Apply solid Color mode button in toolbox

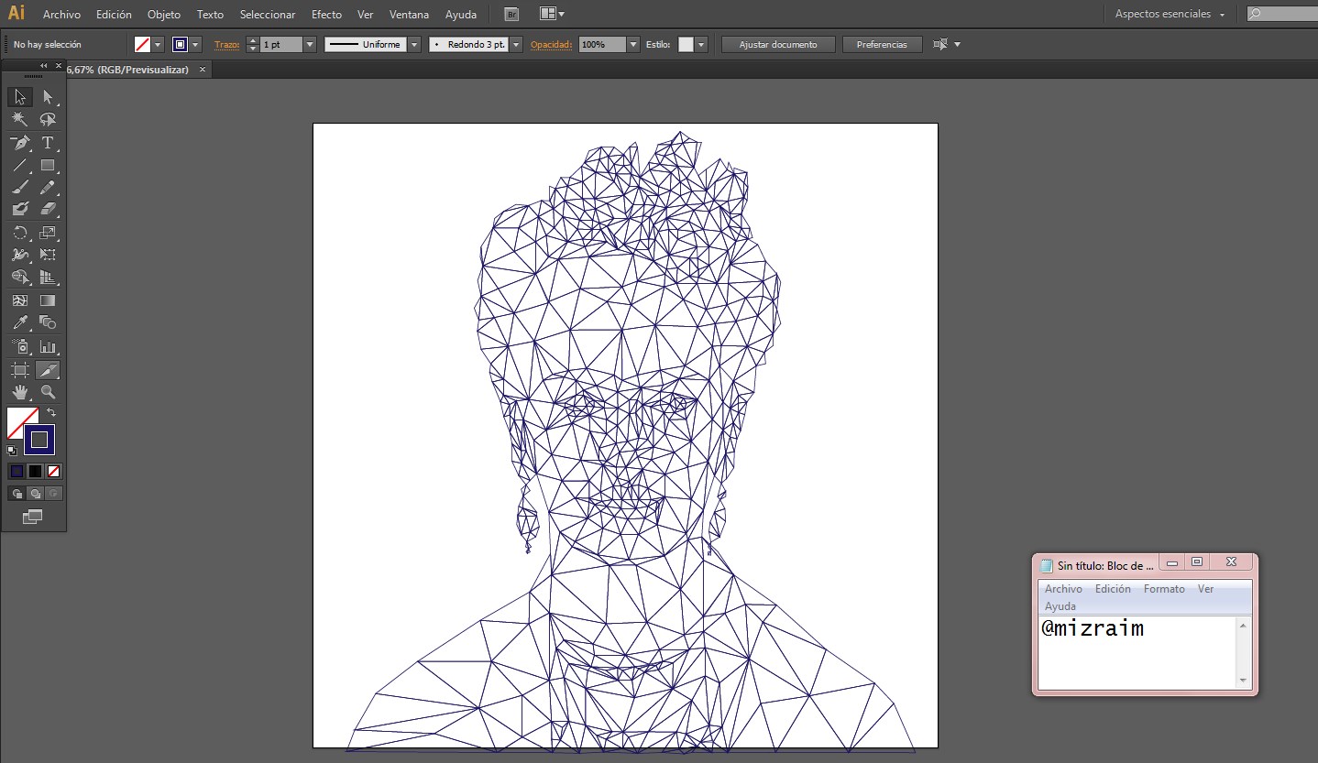[16, 471]
